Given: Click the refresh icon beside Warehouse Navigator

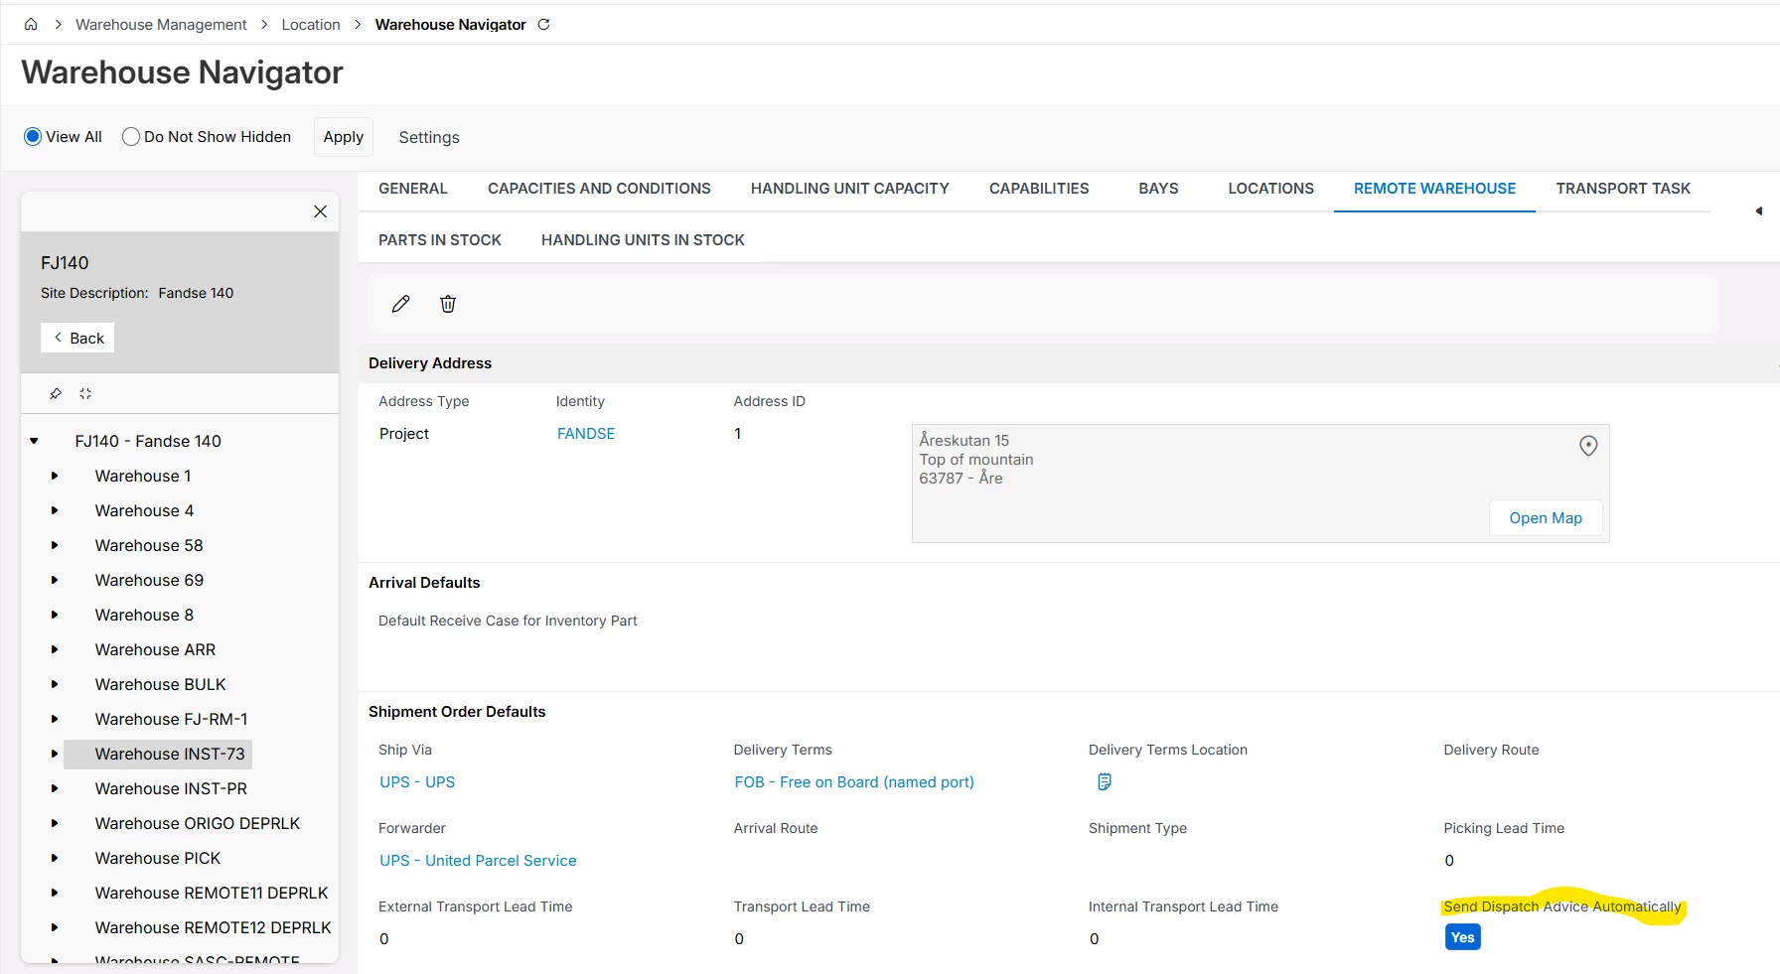Looking at the screenshot, I should point(543,25).
